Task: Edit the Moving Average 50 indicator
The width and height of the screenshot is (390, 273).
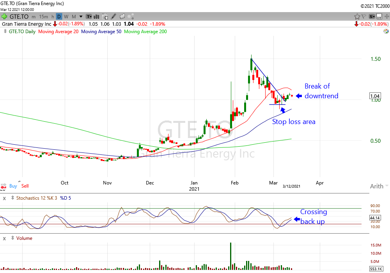Action: [101, 32]
